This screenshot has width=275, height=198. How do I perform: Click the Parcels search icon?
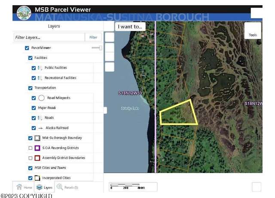(x=60, y=187)
